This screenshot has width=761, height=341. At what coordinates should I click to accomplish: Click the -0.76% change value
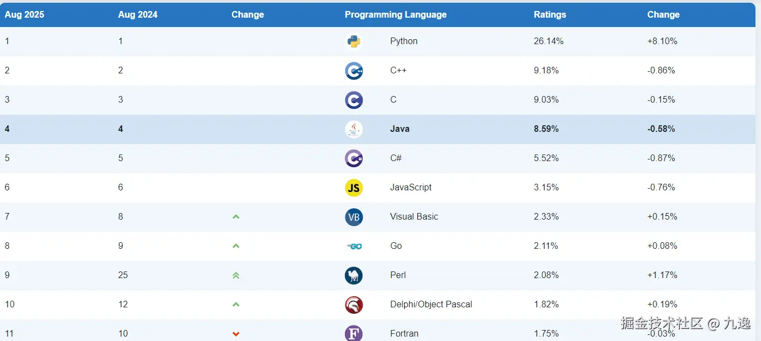tap(662, 188)
